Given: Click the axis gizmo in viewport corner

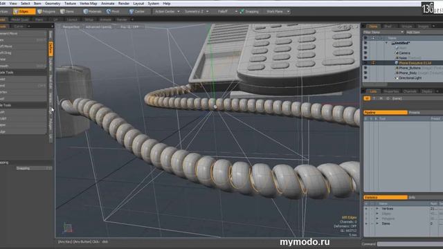Looking at the screenshot, I should pos(68,228).
